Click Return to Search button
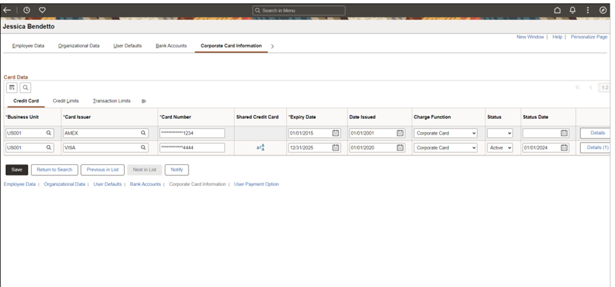 click(x=55, y=169)
